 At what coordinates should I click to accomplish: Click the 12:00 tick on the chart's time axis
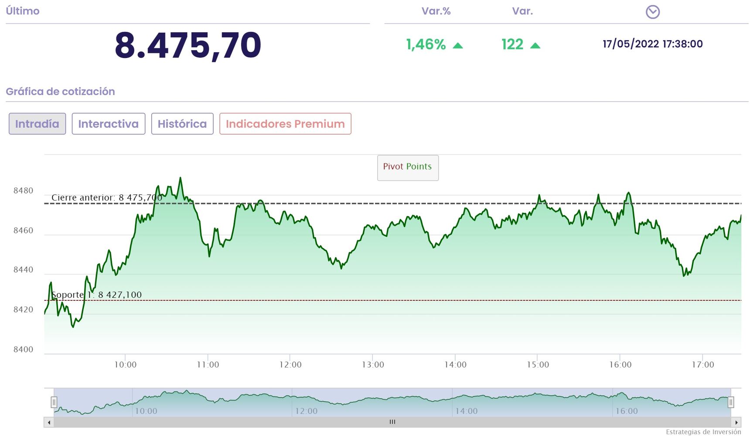[290, 364]
